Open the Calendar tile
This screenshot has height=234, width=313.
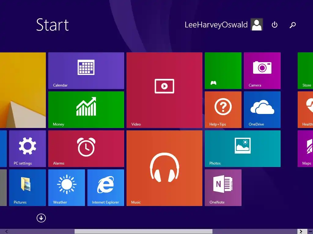coord(86,71)
